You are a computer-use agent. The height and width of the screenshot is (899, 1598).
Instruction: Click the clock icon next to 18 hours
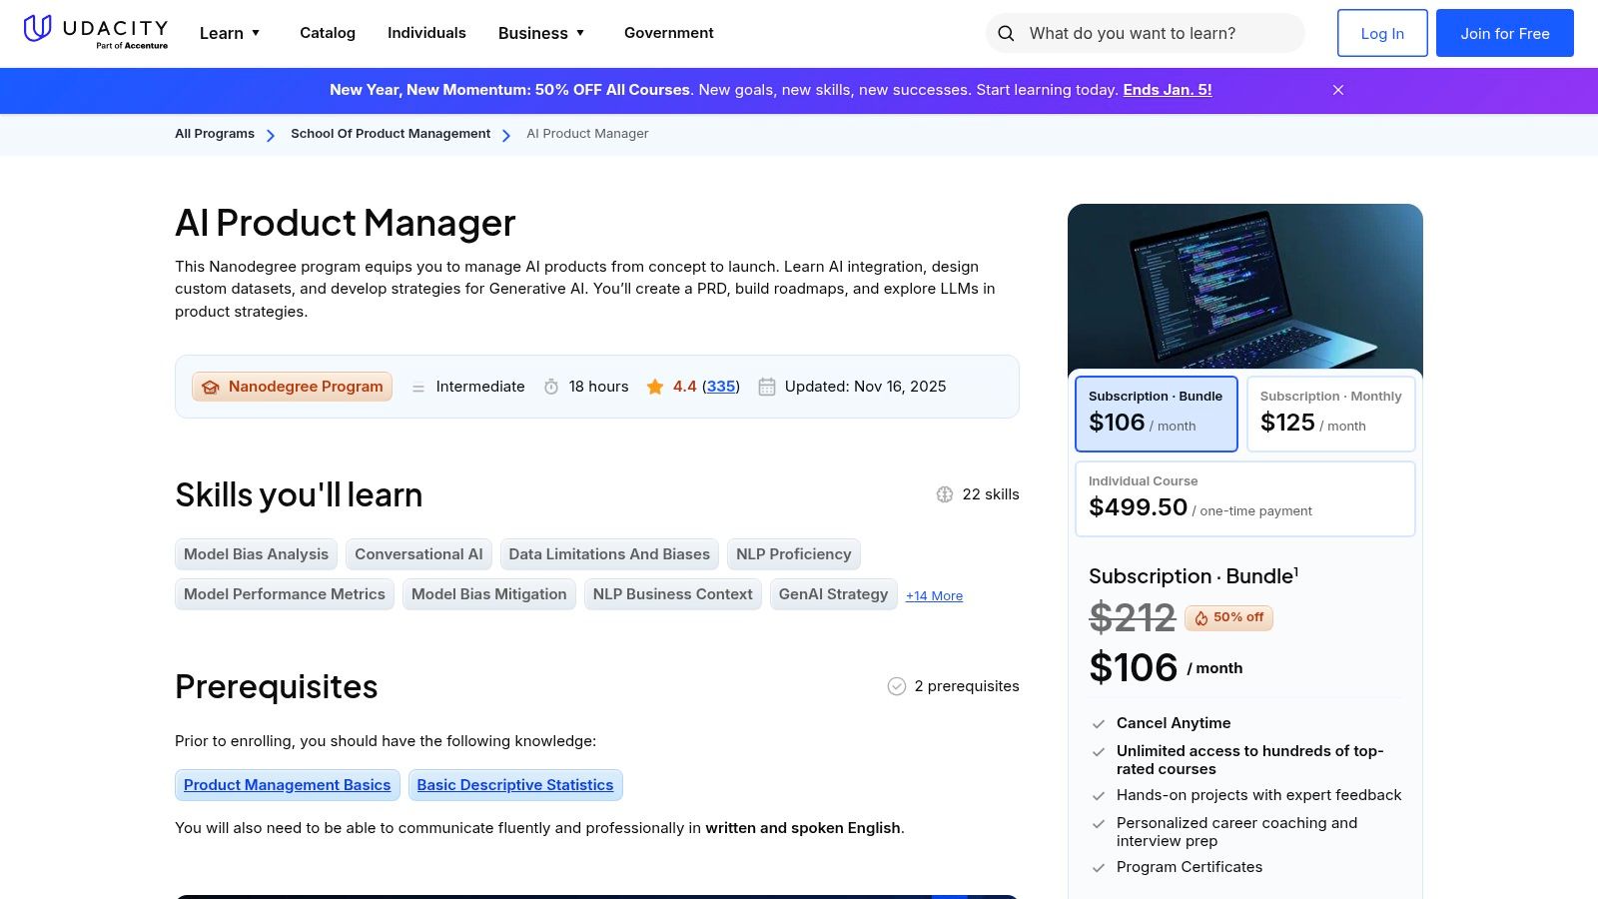tap(552, 387)
